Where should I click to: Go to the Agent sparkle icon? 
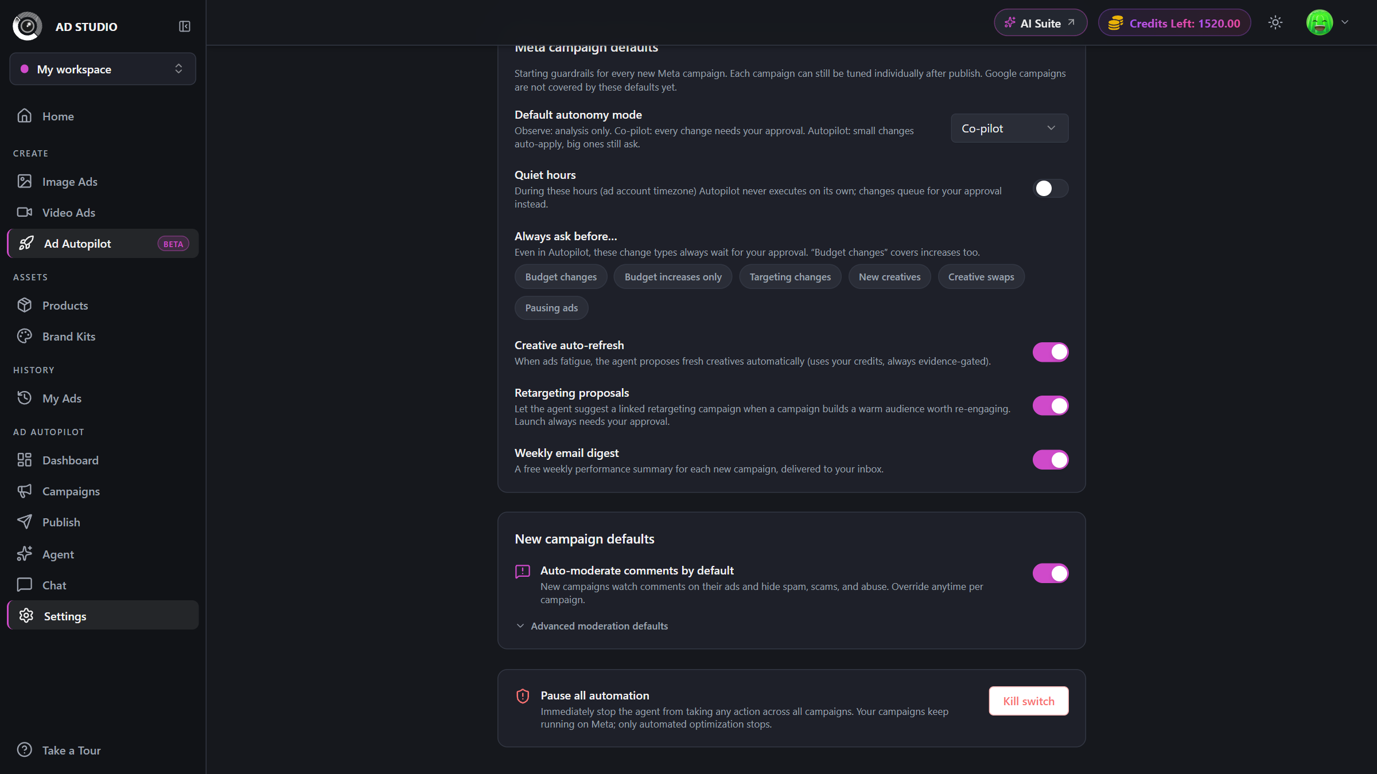coord(25,554)
